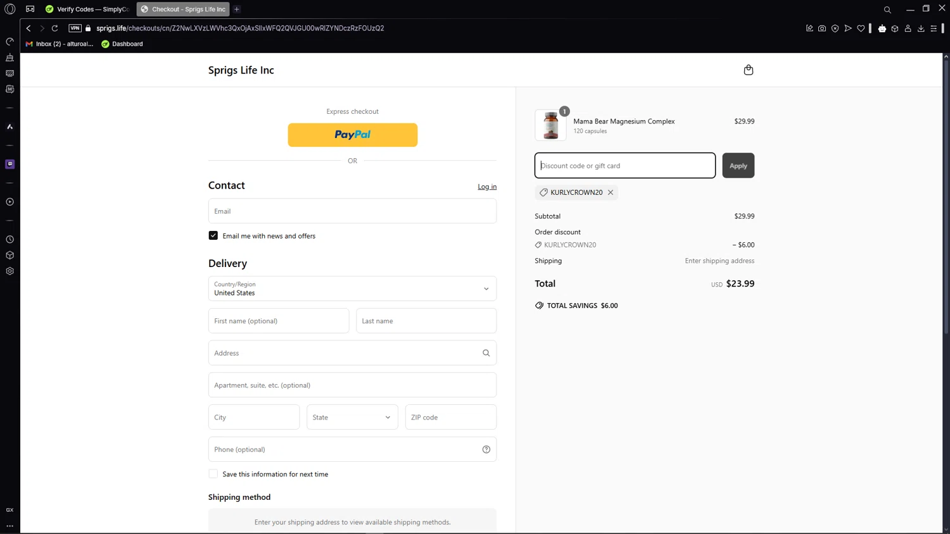The width and height of the screenshot is (950, 534).
Task: Open the shopping bag cart icon
Action: pyautogui.click(x=749, y=70)
